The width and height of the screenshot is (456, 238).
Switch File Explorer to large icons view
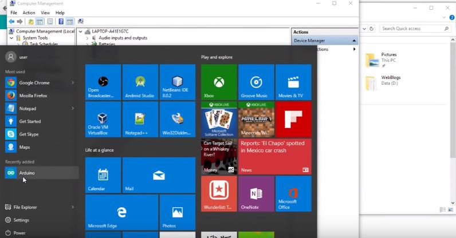tap(450, 209)
